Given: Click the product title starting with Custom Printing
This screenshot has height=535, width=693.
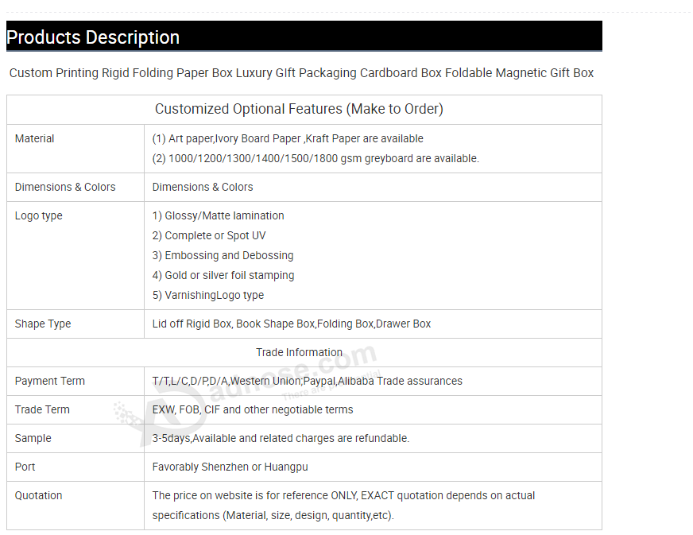Looking at the screenshot, I should 301,73.
